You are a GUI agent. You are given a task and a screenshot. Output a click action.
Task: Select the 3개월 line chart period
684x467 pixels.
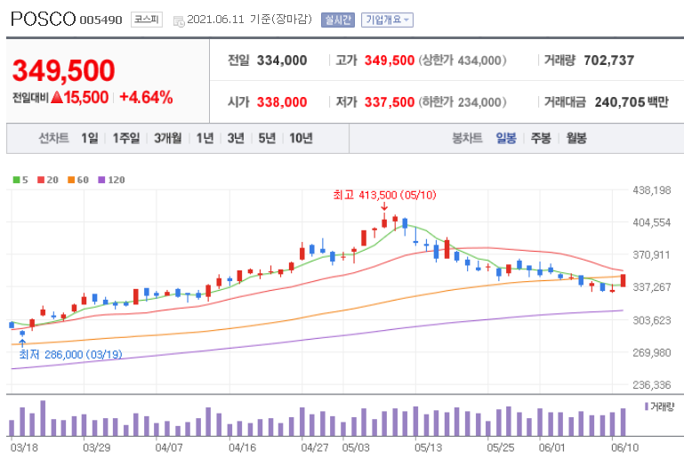pyautogui.click(x=168, y=139)
